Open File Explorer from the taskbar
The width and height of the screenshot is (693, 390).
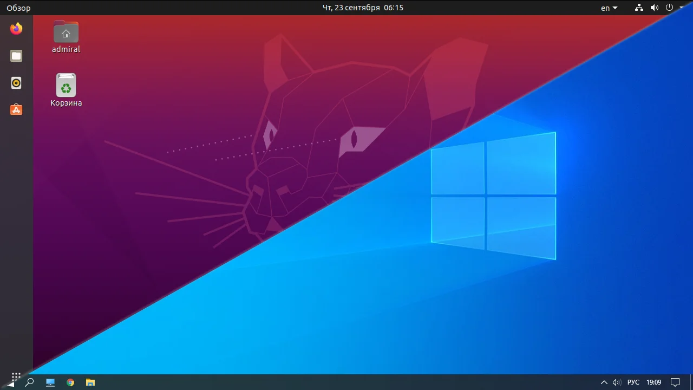(x=90, y=382)
